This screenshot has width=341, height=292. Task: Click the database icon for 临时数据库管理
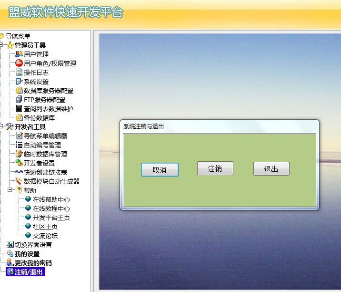tap(19, 154)
